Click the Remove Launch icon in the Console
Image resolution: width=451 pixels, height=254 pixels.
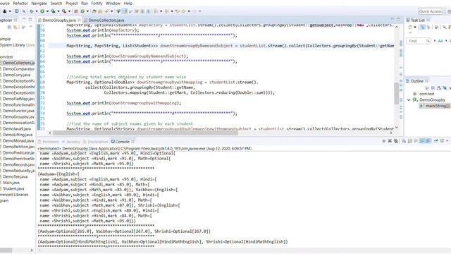(390, 141)
